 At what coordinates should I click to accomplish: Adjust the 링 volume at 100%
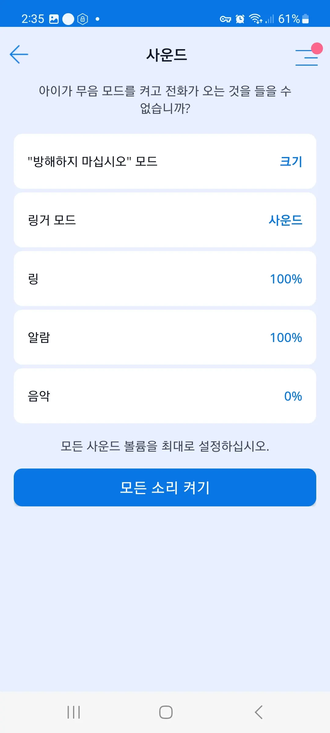(x=165, y=279)
